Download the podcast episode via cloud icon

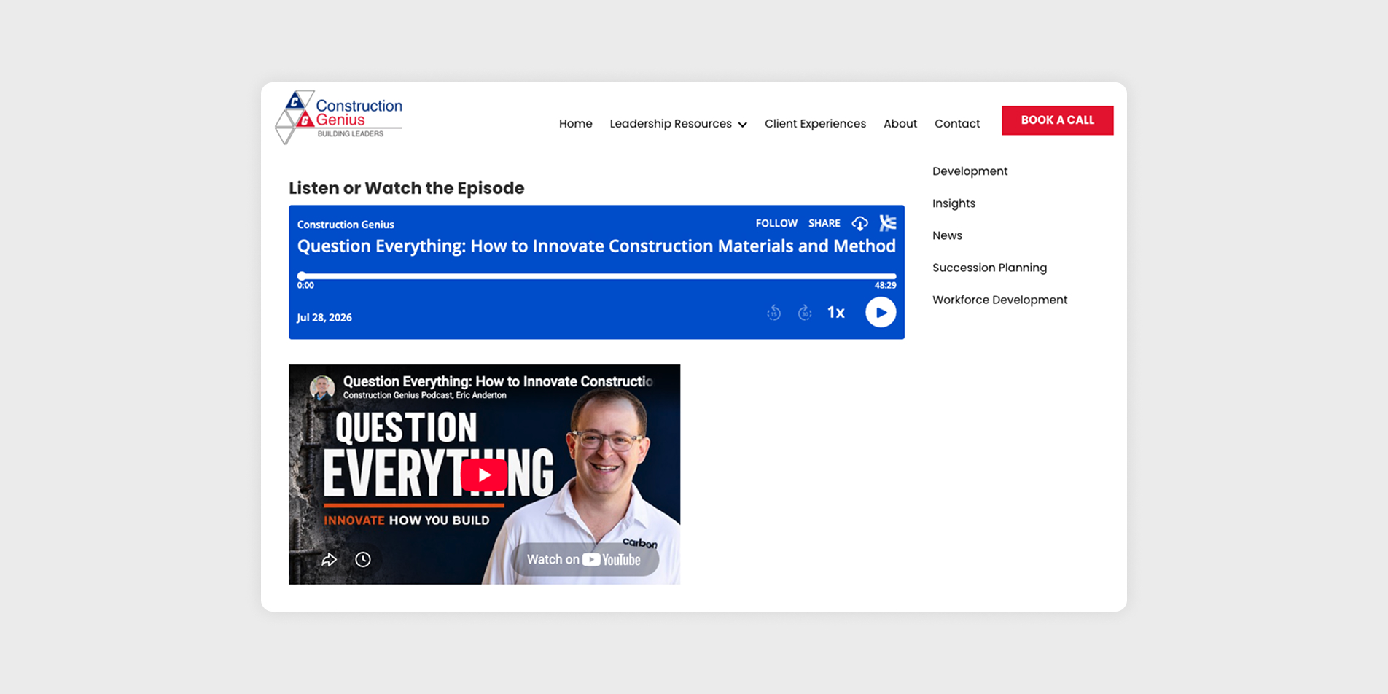point(860,223)
